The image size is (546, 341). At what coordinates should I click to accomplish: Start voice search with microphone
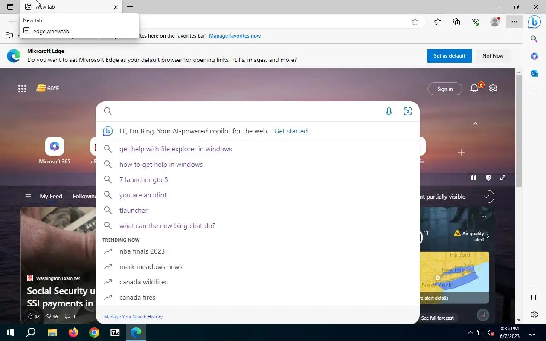pos(389,112)
